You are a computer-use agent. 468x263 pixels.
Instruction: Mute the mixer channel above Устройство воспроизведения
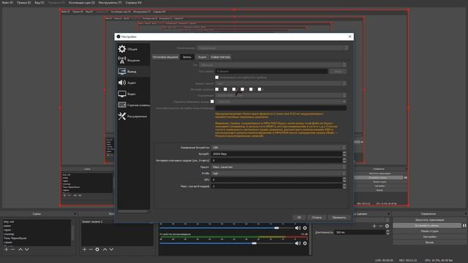298,228
